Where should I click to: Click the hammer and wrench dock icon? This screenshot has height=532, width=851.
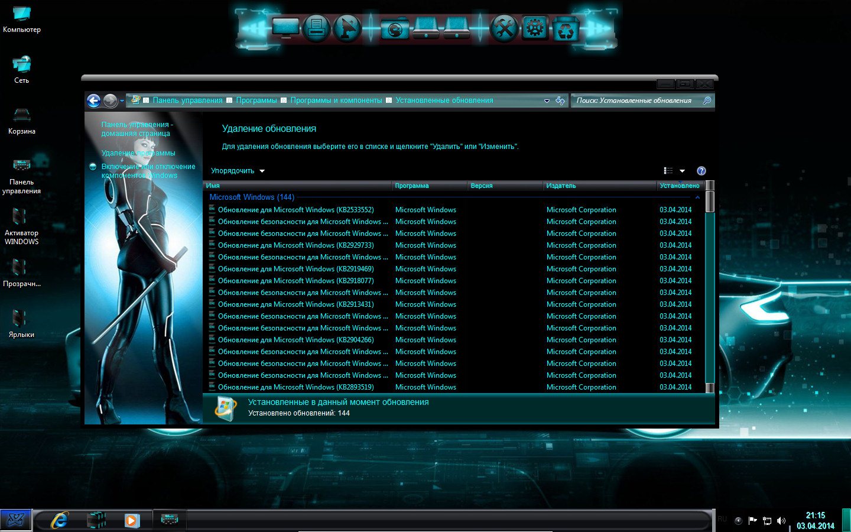tap(504, 28)
